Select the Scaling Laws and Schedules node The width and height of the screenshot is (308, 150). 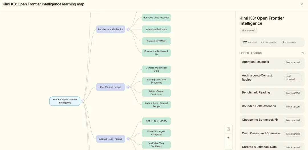click(x=156, y=81)
